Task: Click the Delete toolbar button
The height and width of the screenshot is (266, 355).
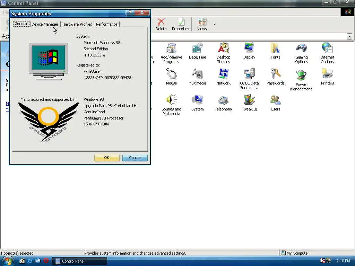Action: click(x=161, y=24)
